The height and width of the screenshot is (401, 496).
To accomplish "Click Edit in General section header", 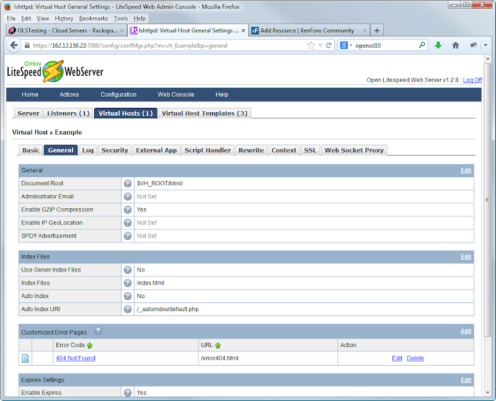I will click(x=466, y=170).
